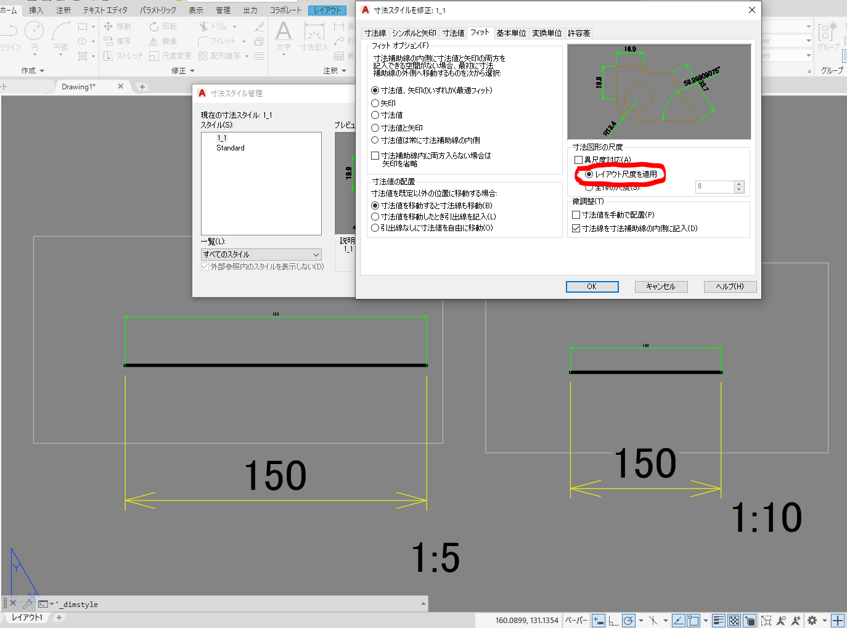This screenshot has height=628, width=847.
Task: Click the dynamic input status icon
Action: (598, 621)
